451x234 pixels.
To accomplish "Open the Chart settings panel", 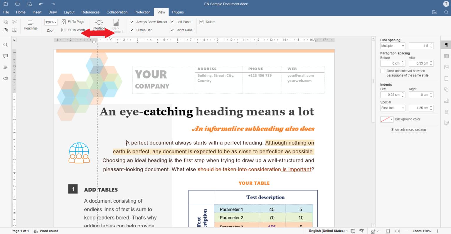I will point(446,101).
